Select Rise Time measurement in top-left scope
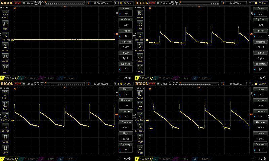Viewport: 269px width, 161px height. (x=5, y=36)
